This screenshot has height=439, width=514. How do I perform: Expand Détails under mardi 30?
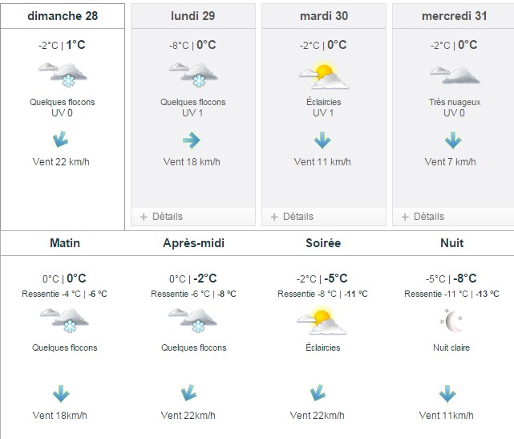coord(292,217)
